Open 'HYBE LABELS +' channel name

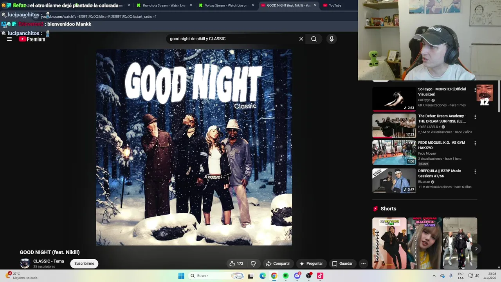pos(429,127)
